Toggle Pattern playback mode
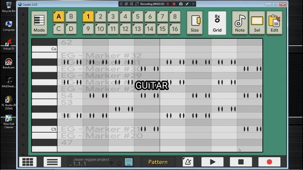 (158, 162)
